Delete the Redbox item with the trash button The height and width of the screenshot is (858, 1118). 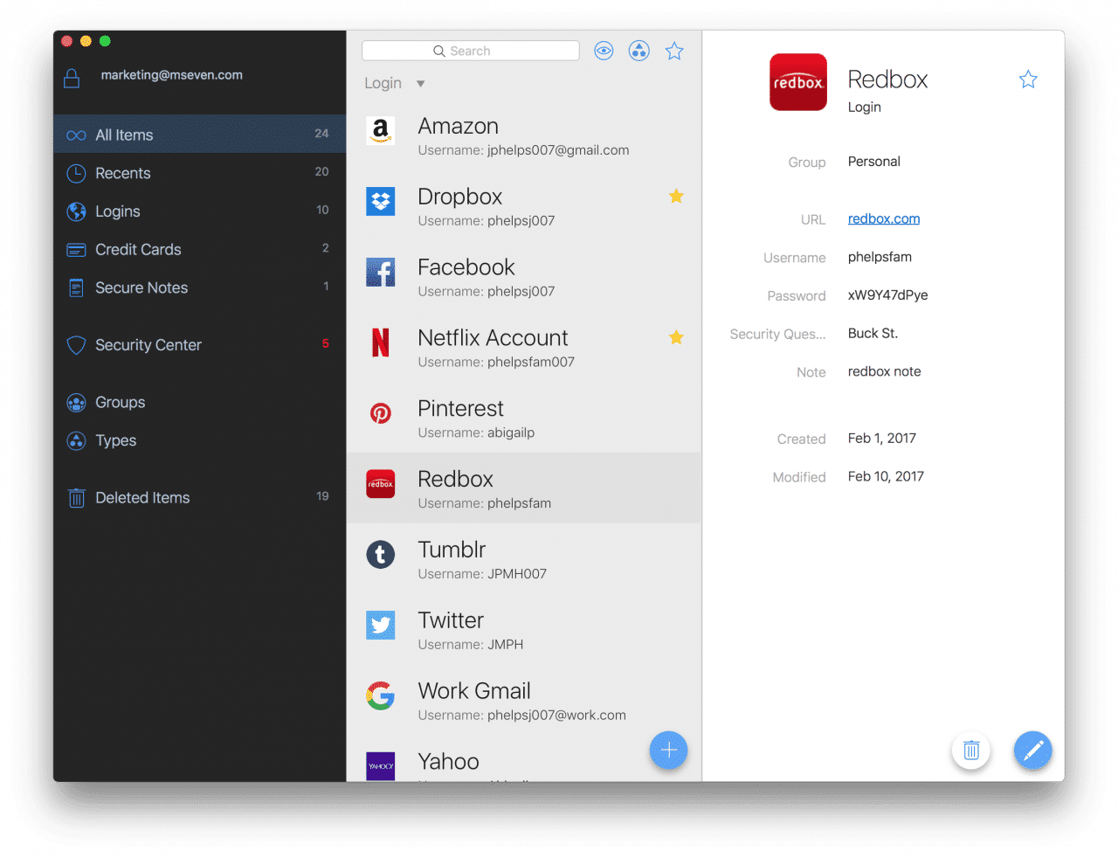971,751
